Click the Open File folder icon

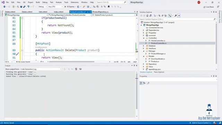click(x=18, y=7)
